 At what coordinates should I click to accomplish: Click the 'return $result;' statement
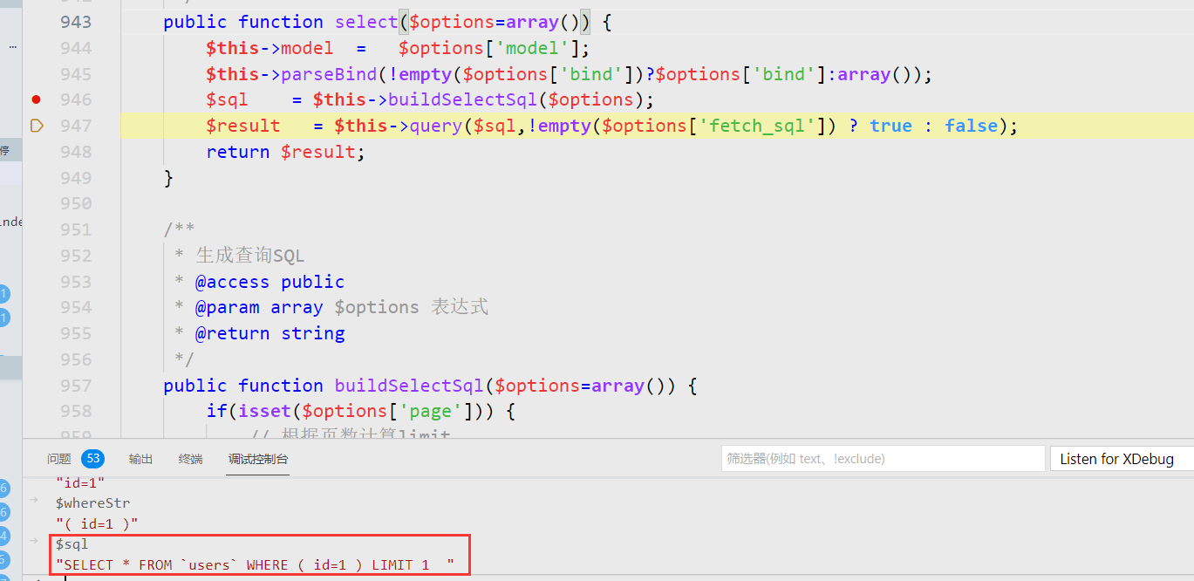click(286, 152)
